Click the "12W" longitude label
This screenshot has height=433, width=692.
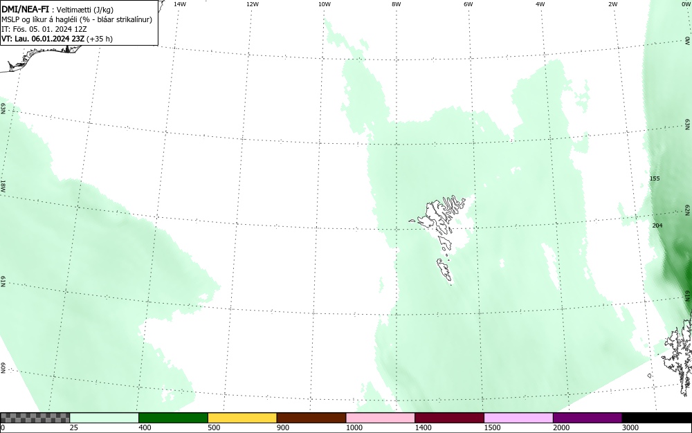[253, 4]
